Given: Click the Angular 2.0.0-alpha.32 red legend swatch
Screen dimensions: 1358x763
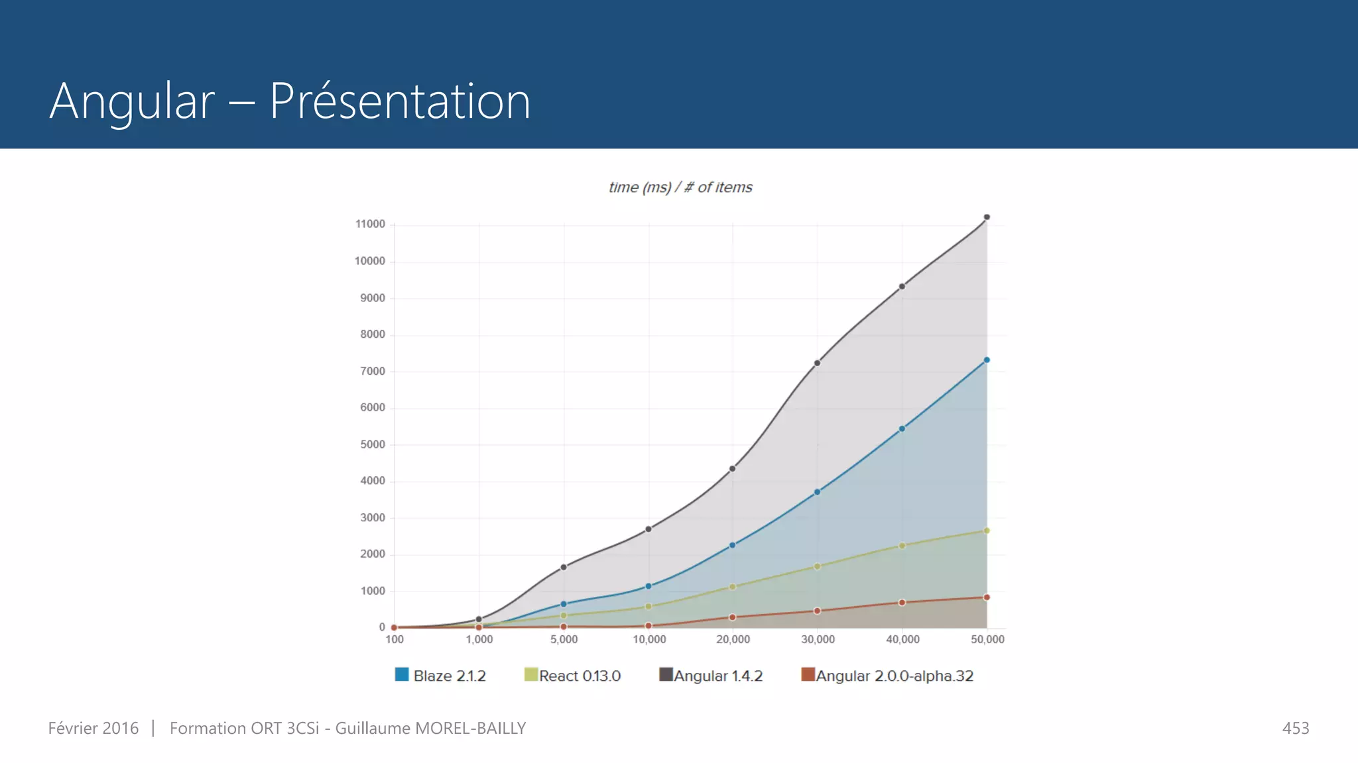Looking at the screenshot, I should pyautogui.click(x=808, y=674).
